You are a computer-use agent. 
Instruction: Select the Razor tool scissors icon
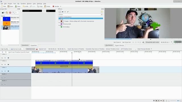[37, 49]
